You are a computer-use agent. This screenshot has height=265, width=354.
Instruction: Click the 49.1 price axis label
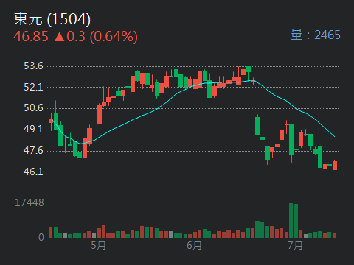33,129
